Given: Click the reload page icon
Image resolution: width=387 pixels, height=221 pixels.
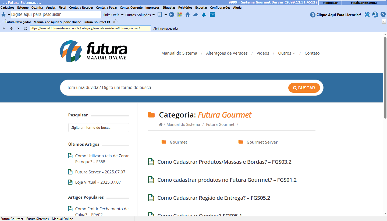Looking at the screenshot, I should pos(26,28).
